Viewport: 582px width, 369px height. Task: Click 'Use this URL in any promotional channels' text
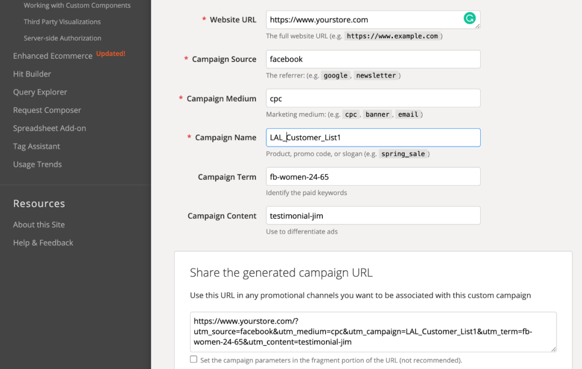[361, 296]
